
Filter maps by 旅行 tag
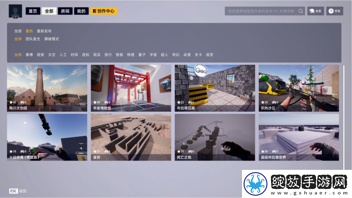[108, 55]
